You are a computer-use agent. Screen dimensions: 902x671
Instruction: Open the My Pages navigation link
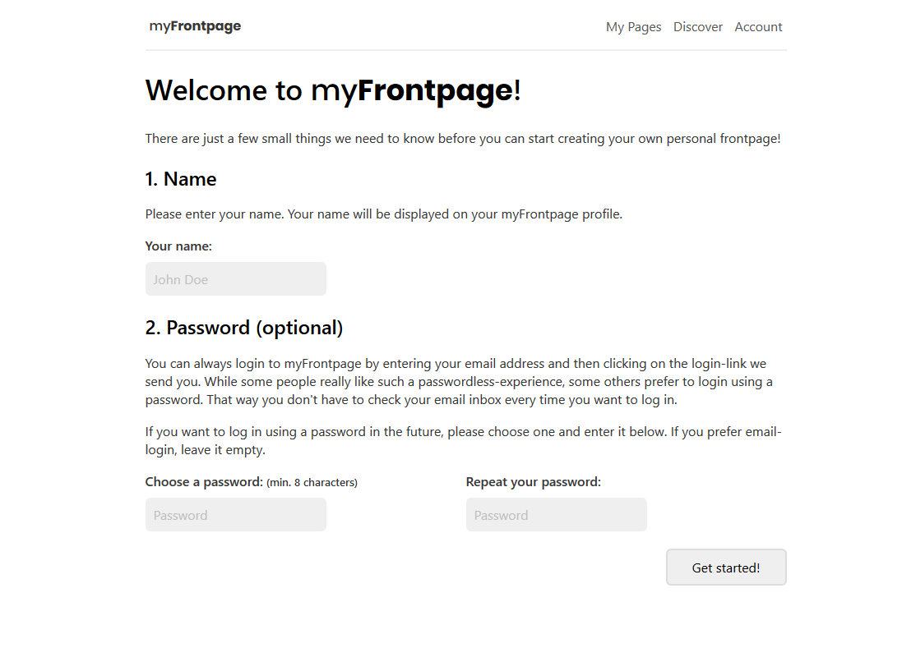(x=633, y=27)
